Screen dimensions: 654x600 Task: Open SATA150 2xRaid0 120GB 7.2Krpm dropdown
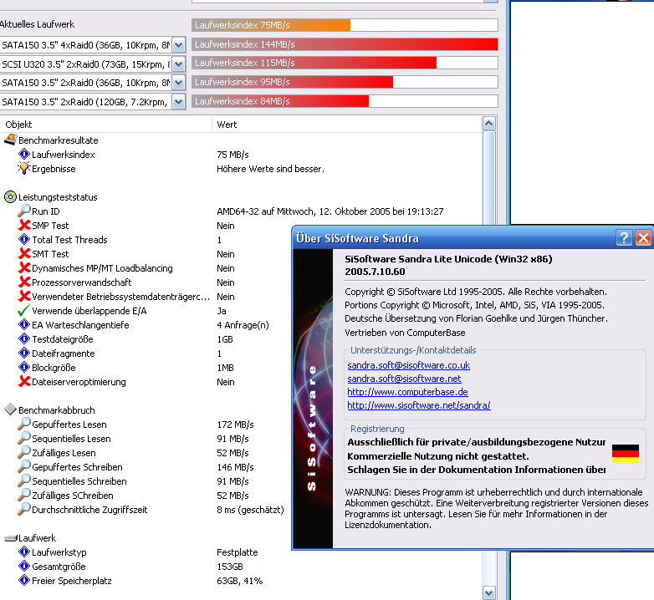click(178, 101)
